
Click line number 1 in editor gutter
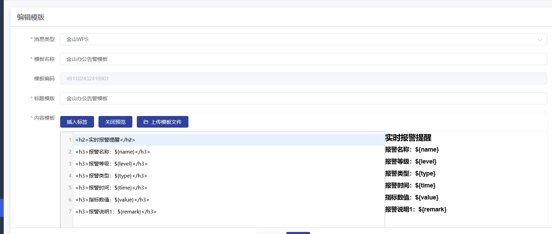point(70,140)
